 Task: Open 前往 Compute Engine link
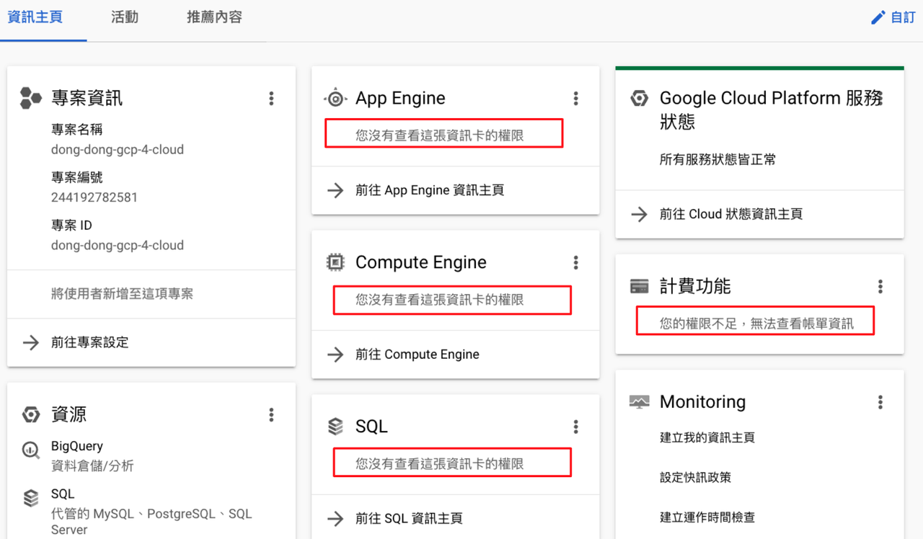tap(418, 355)
